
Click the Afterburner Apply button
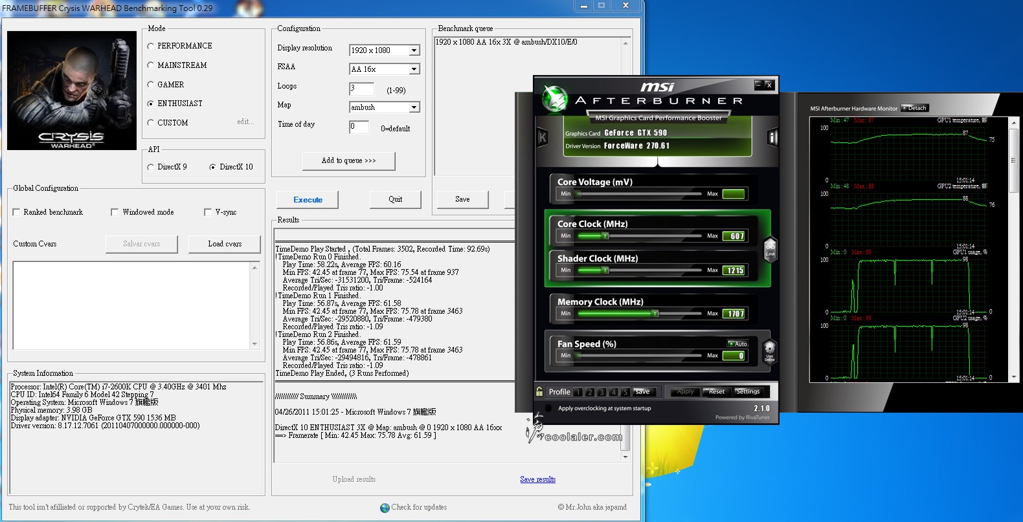point(685,392)
